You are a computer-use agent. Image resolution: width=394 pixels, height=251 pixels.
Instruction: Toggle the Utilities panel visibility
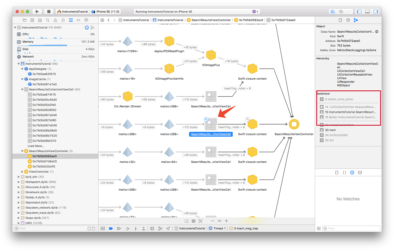pos(376,12)
